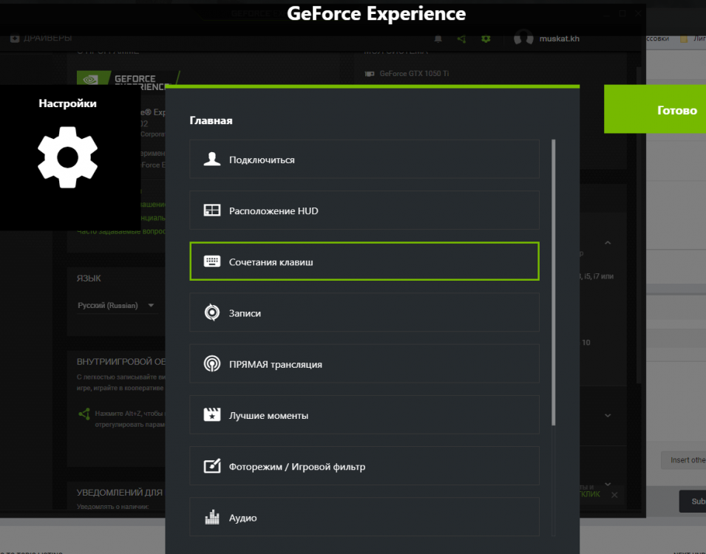Viewport: 706px width, 554px height.
Task: Open settings via green gear in top bar
Action: point(486,38)
